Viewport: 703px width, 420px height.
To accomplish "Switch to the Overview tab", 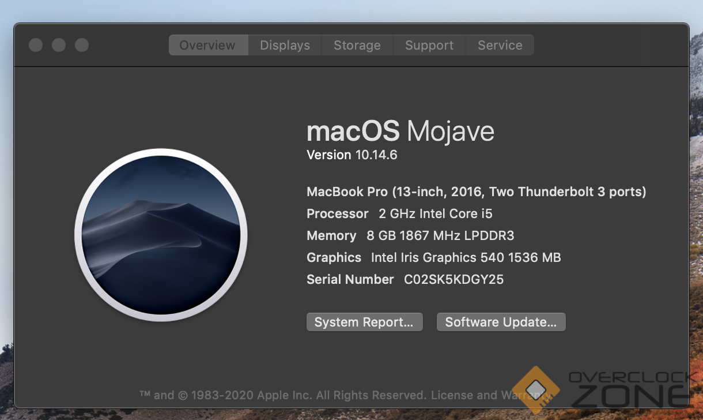I will point(207,46).
